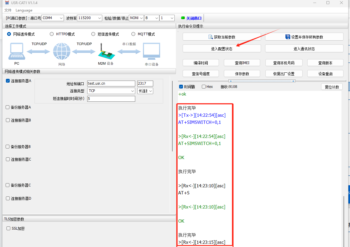The width and height of the screenshot is (350, 247).
Task: Open the 文件 menu
Action: (x=8, y=10)
